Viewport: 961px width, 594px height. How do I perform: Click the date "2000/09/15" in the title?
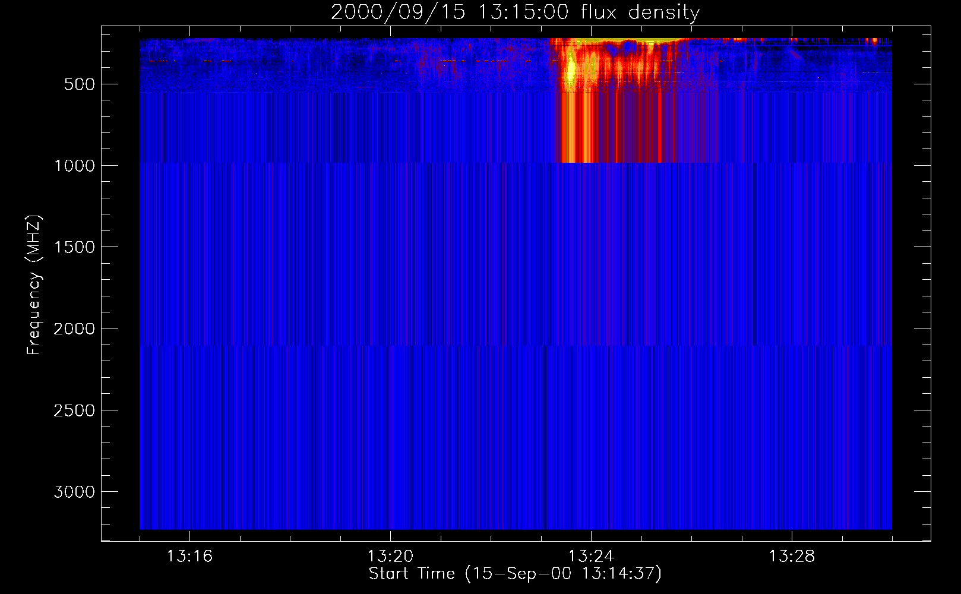[x=398, y=12]
